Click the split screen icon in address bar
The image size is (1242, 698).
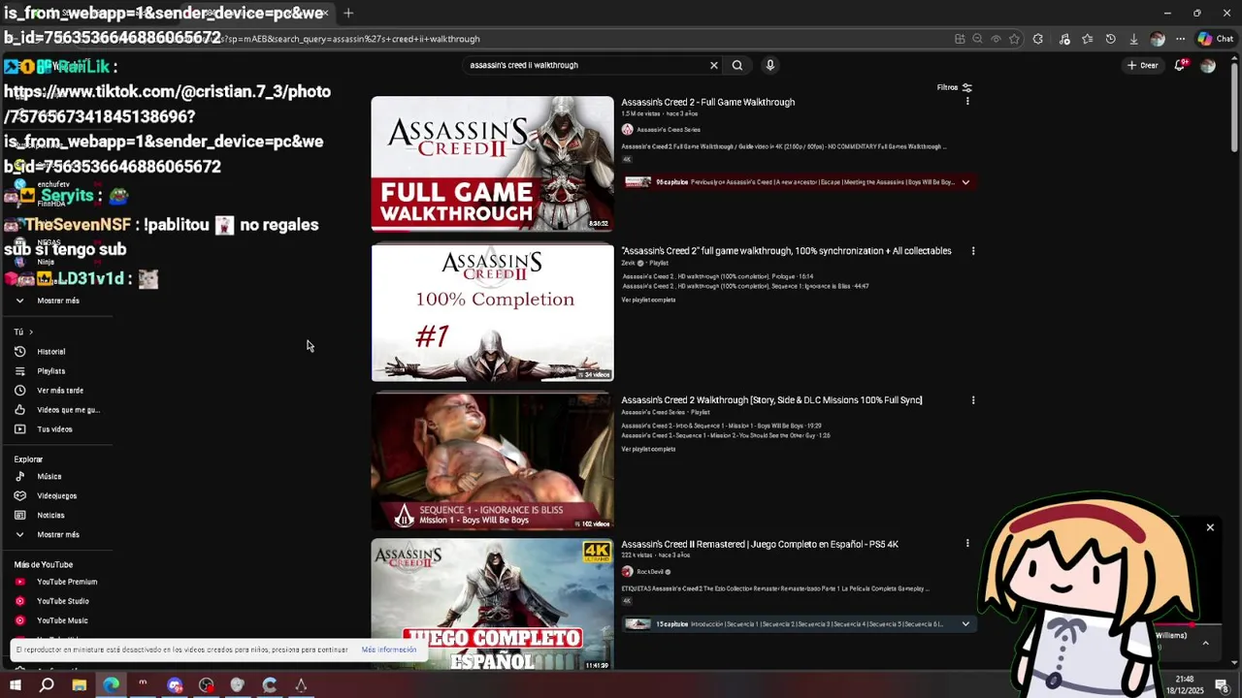(x=960, y=39)
